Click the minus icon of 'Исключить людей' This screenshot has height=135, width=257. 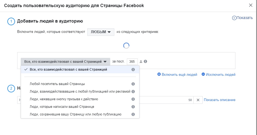pos(203,74)
